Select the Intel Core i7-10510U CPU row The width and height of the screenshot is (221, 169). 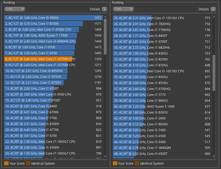[x=162, y=18]
